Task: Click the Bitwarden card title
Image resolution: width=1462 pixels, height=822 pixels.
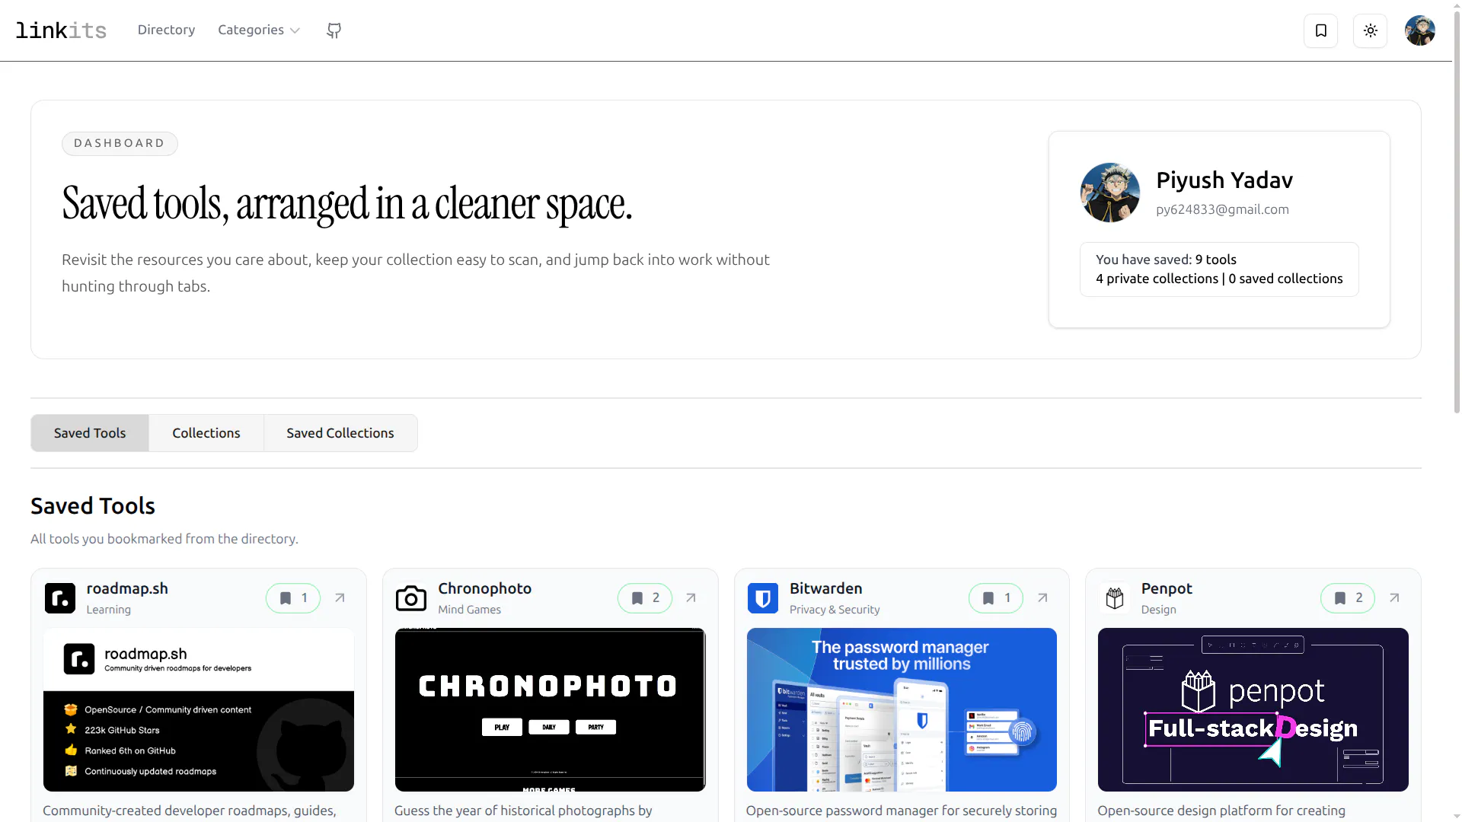Action: pos(826,588)
